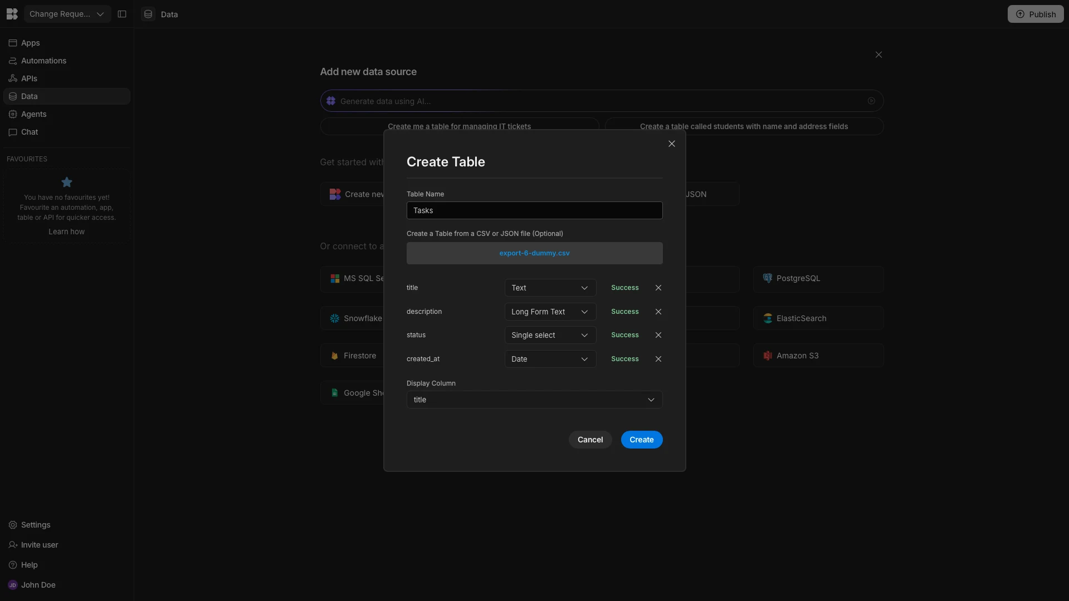Viewport: 1069px width, 601px height.
Task: Open John Doe user profile
Action: point(67,585)
